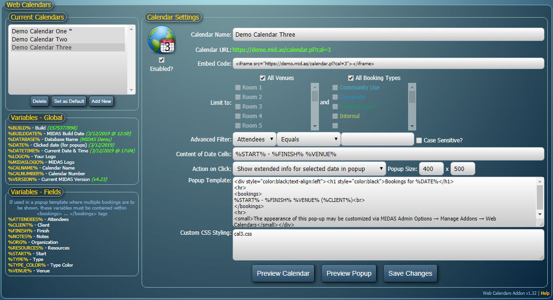This screenshot has width=553, height=300.
Task: Select Demo Calendar Three in list
Action: coord(68,48)
